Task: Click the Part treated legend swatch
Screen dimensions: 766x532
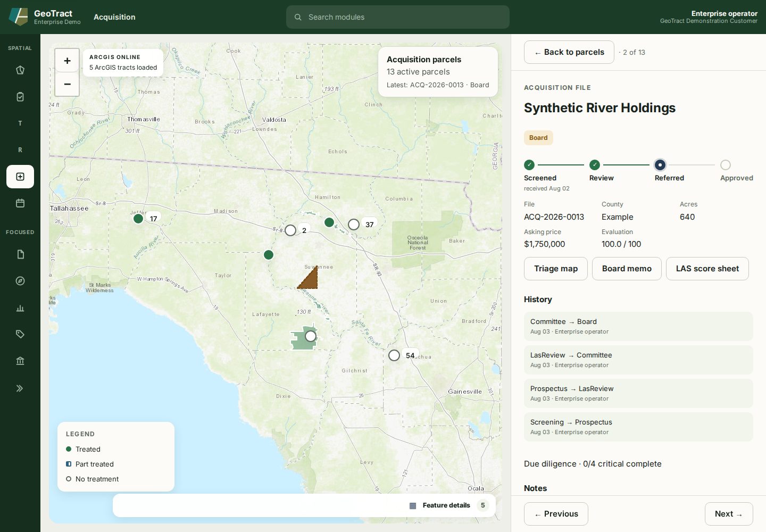Action: (69, 464)
